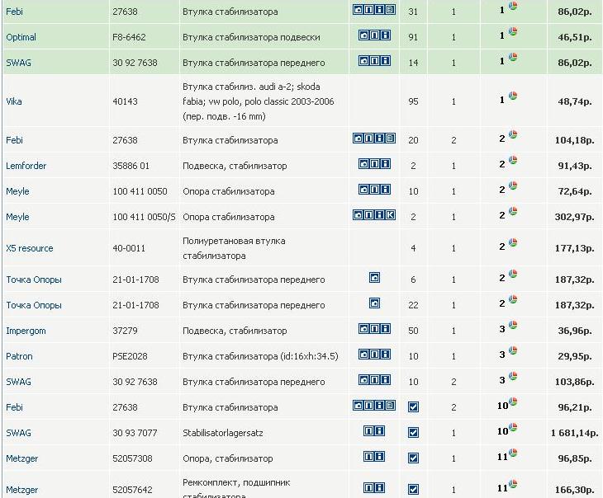View photo icon in the Impergom row
Screen dimensions: 603x498
click(363, 329)
